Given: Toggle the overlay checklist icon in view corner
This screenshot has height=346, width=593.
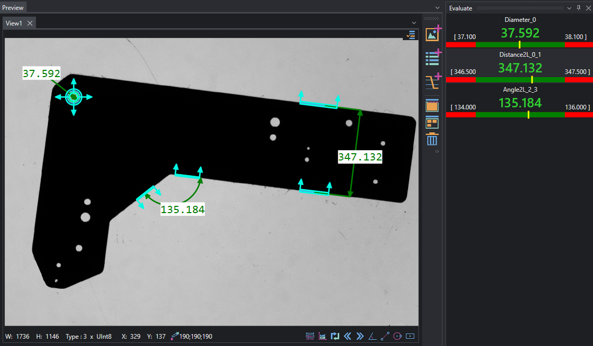Looking at the screenshot, I should pyautogui.click(x=411, y=35).
